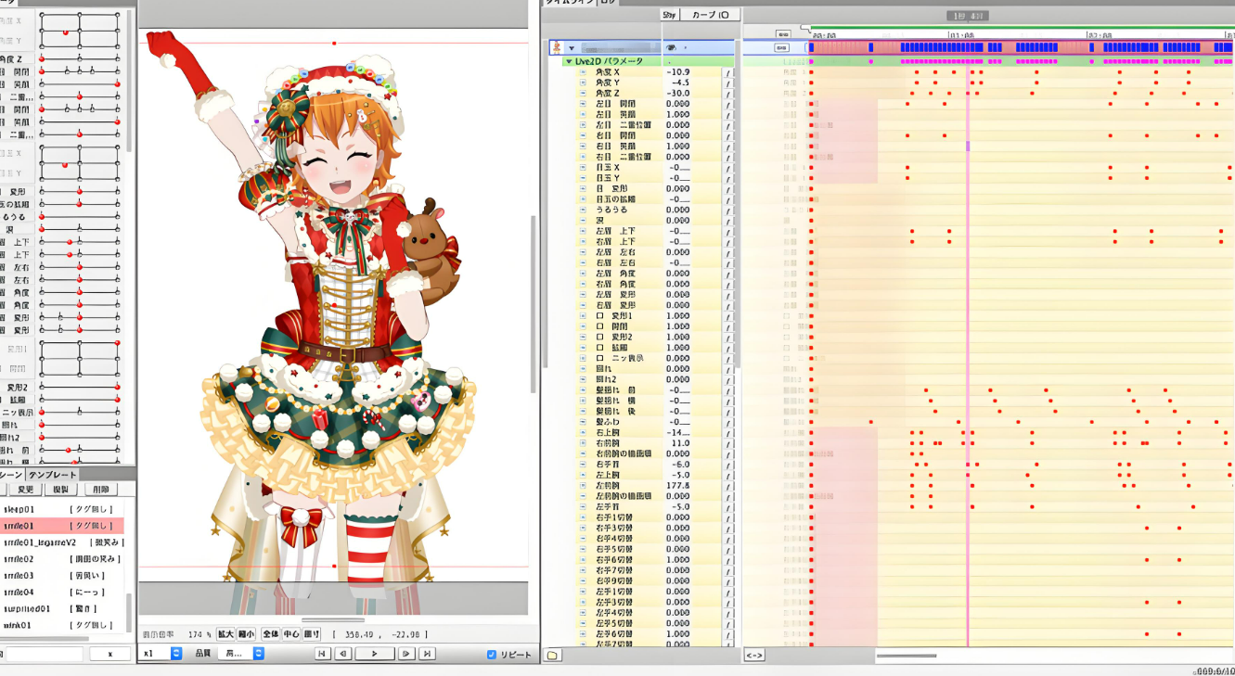Image resolution: width=1235 pixels, height=676 pixels.
Task: Step forward one frame
Action: [x=405, y=654]
